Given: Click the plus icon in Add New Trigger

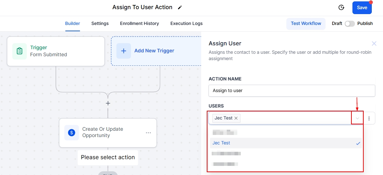Looking at the screenshot, I should (x=124, y=51).
